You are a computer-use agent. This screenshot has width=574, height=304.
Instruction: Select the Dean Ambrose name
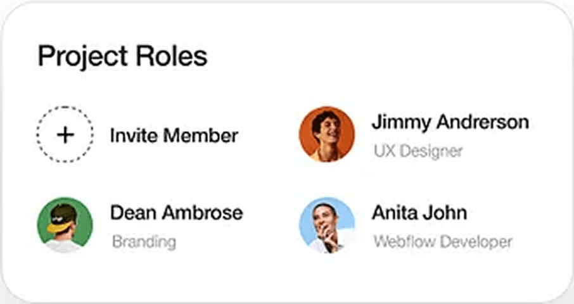pos(176,212)
